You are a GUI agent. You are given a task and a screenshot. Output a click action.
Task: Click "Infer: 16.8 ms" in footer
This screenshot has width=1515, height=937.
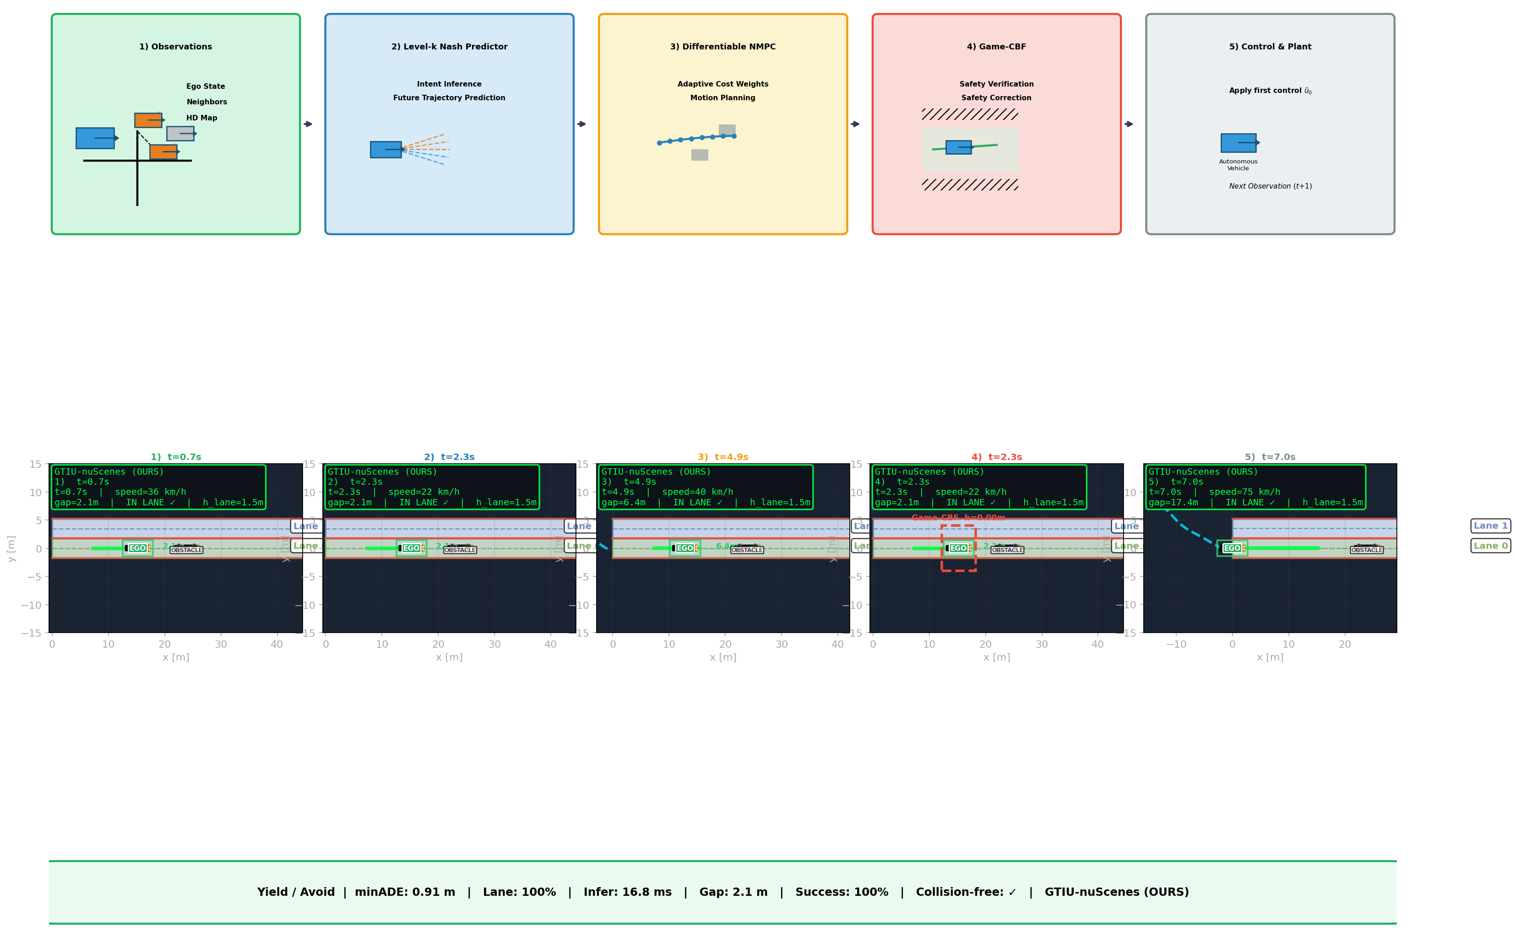(627, 892)
